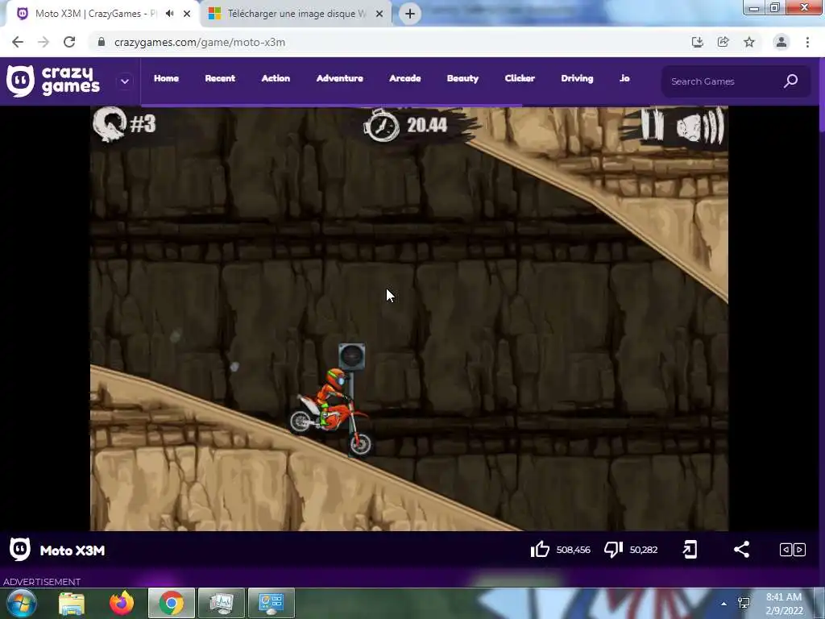This screenshot has width=825, height=619.
Task: Click the dislike count 50,282
Action: point(644,550)
